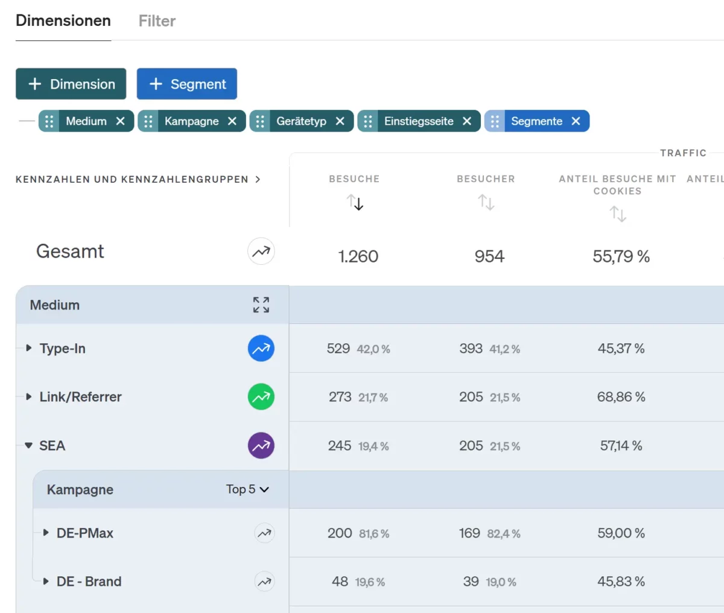The width and height of the screenshot is (724, 613).
Task: Sort by the Besuche column
Action: 355,202
